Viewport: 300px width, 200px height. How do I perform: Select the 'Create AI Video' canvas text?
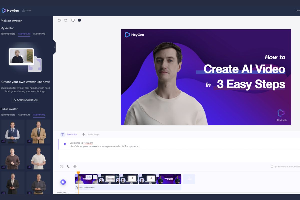(x=244, y=69)
